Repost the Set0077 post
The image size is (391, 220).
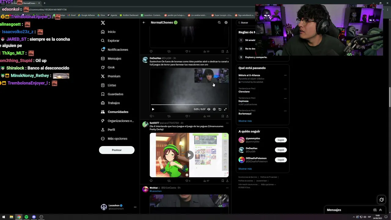click(x=169, y=181)
